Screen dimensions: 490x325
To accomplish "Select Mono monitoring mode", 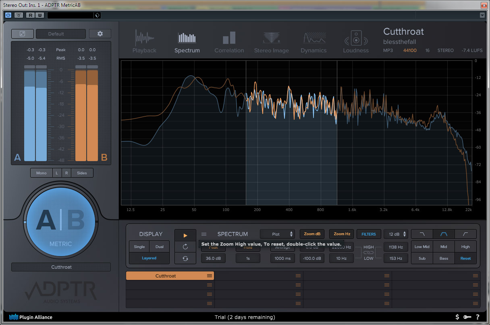I will [x=42, y=173].
